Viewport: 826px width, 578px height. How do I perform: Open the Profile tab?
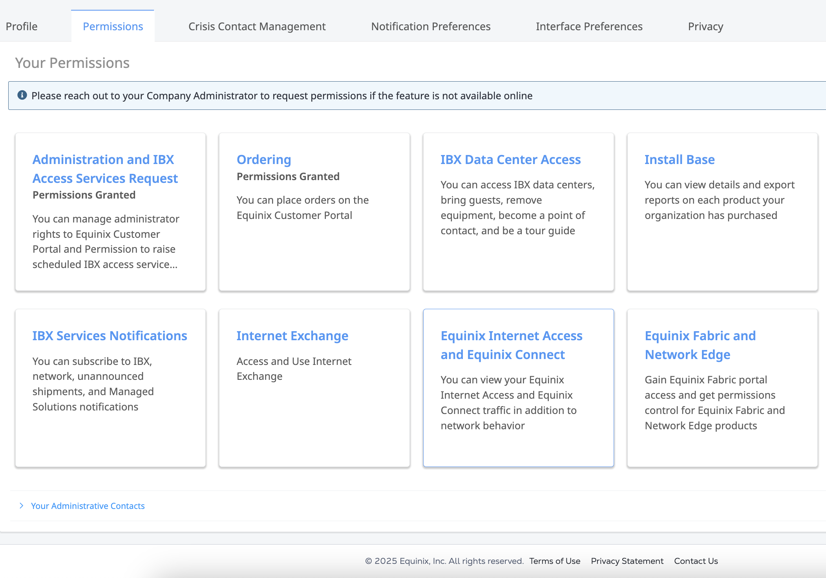[x=22, y=26]
